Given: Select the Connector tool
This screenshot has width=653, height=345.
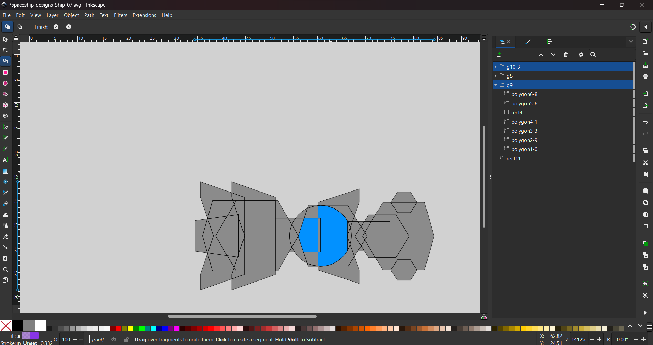Looking at the screenshot, I should (5, 248).
